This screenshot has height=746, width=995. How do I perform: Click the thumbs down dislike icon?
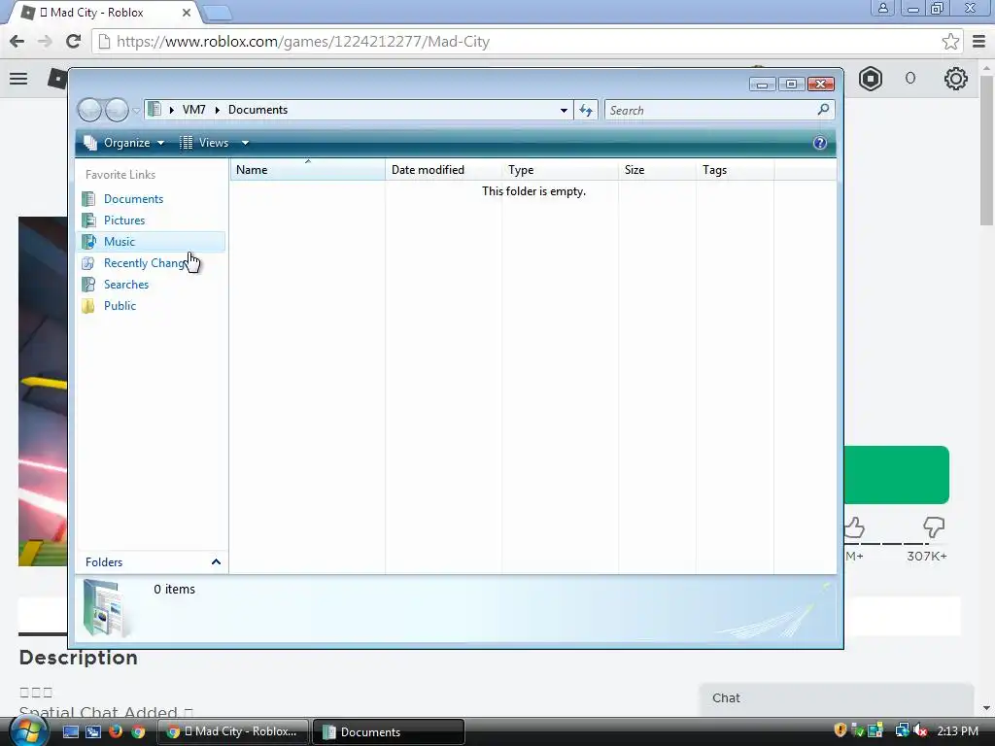(934, 527)
